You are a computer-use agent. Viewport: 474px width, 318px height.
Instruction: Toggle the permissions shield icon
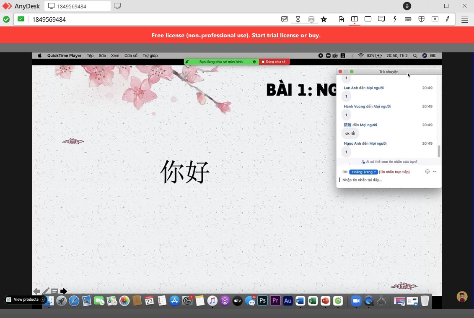(422, 19)
